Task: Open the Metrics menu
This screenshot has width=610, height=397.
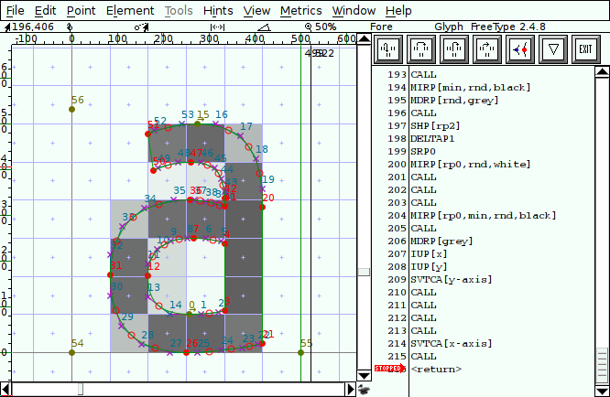Action: [300, 10]
